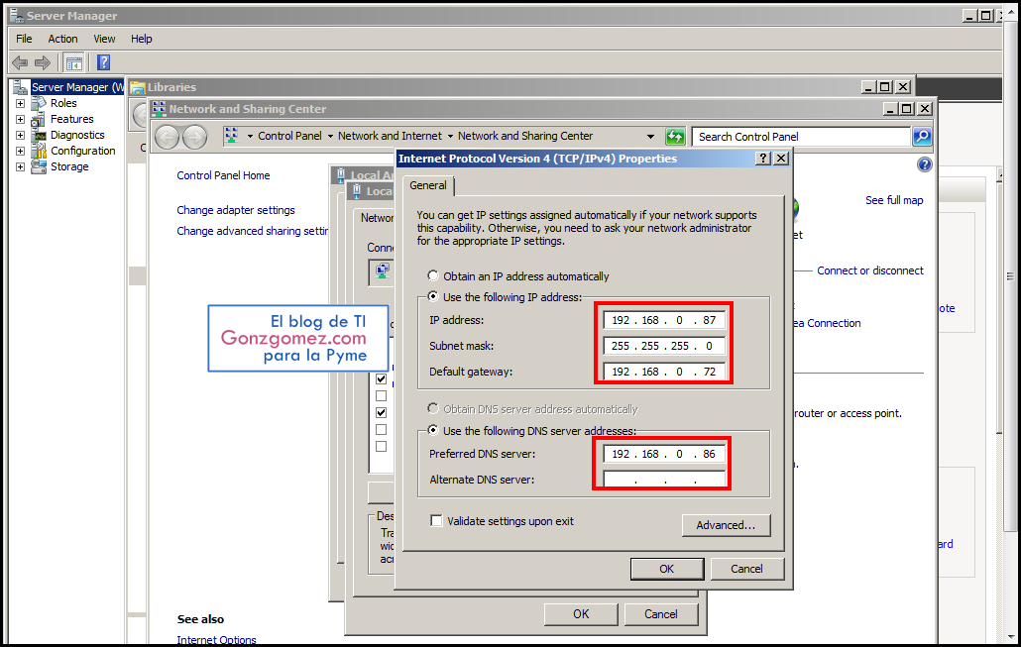Click OK in the Local Area Connection Properties window

581,613
